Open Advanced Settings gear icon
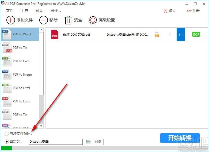The image size is (209, 152). coord(93,20)
